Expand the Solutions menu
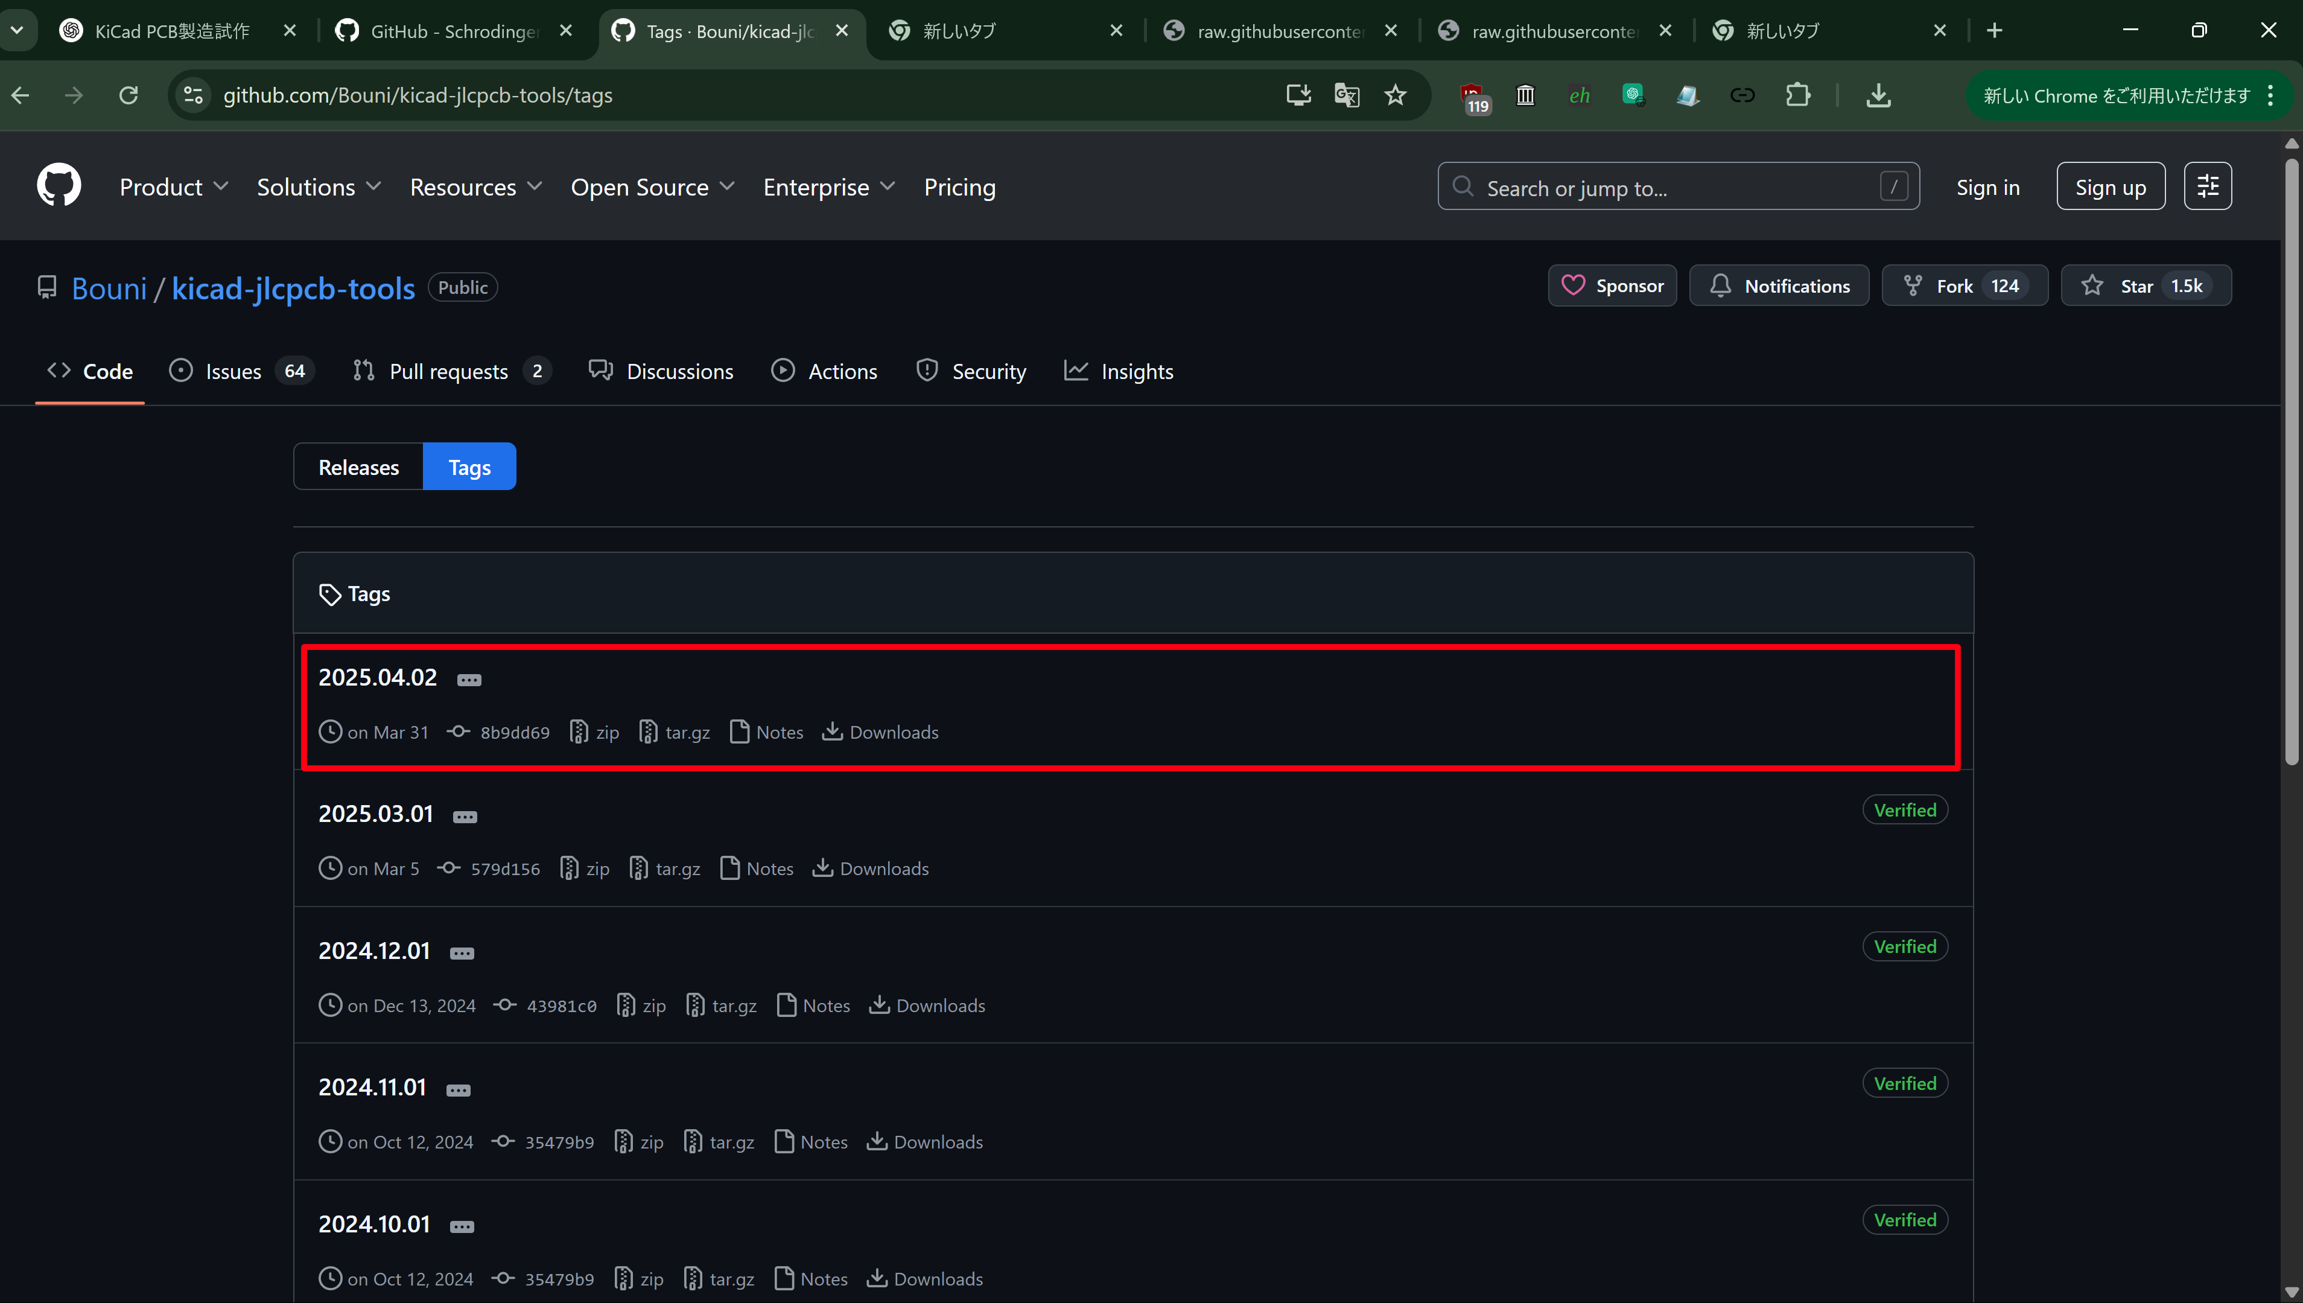Screen dimensions: 2303x1303 click(x=319, y=186)
